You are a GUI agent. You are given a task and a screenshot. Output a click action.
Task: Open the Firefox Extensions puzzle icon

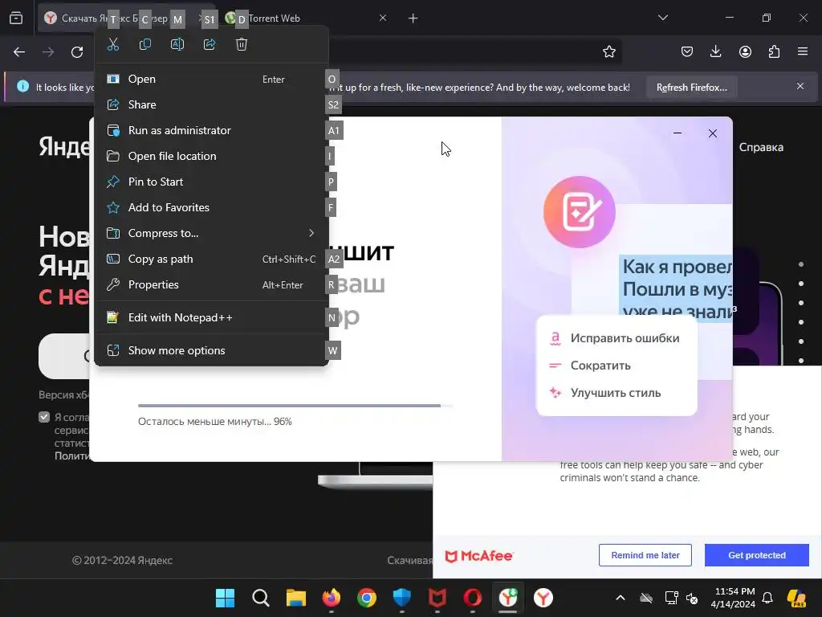click(774, 51)
